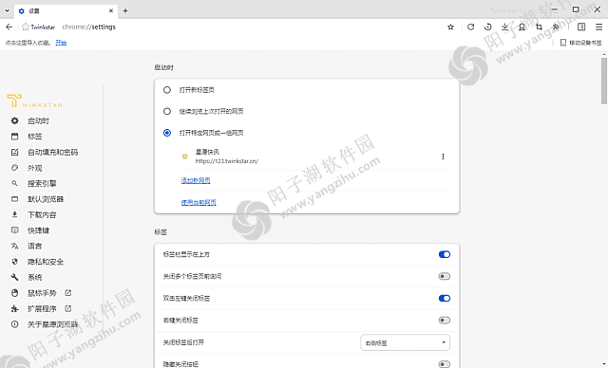The width and height of the screenshot is (608, 368).
Task: Click 添加新网页 link
Action: click(196, 180)
